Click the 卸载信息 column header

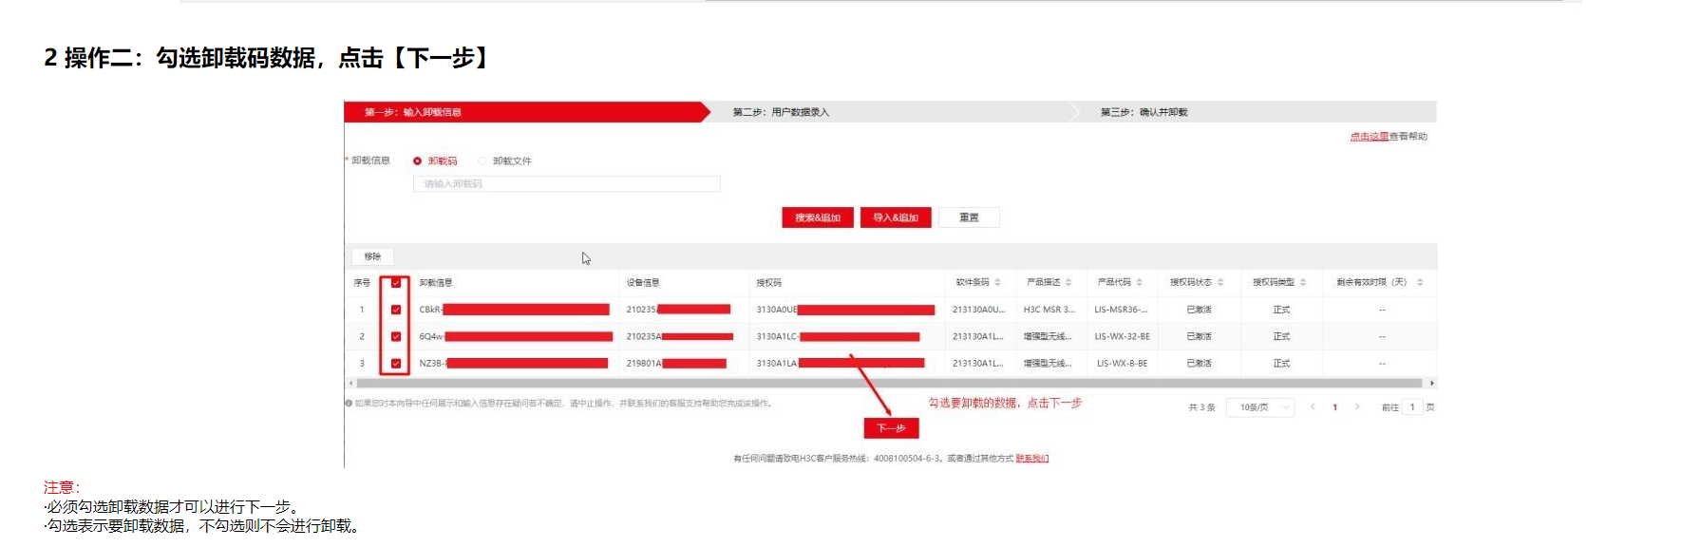(x=436, y=283)
